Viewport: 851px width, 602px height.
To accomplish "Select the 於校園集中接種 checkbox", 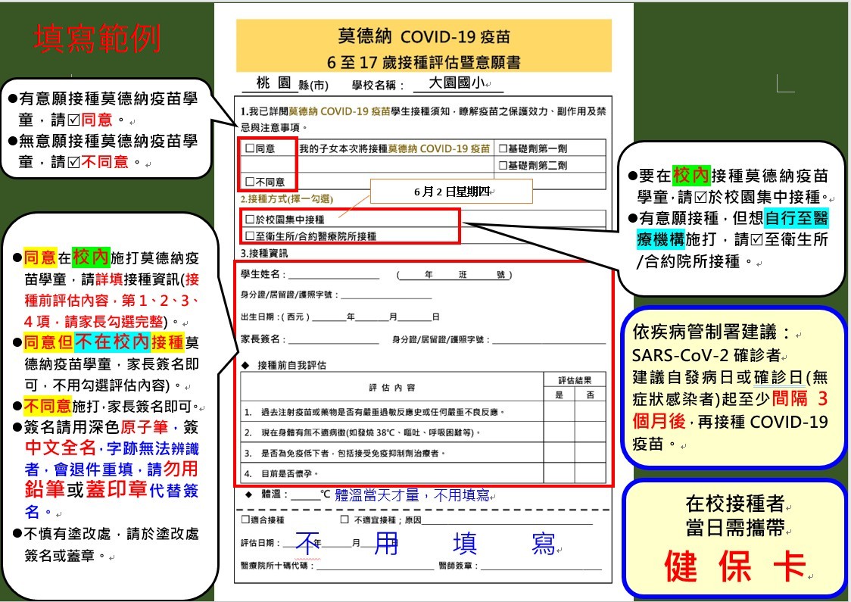I will pos(250,219).
